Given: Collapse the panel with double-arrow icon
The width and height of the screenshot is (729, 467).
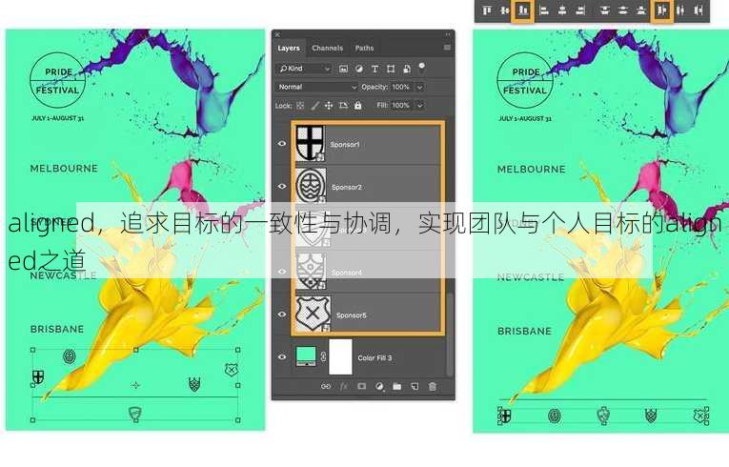Looking at the screenshot, I should pos(448,34).
